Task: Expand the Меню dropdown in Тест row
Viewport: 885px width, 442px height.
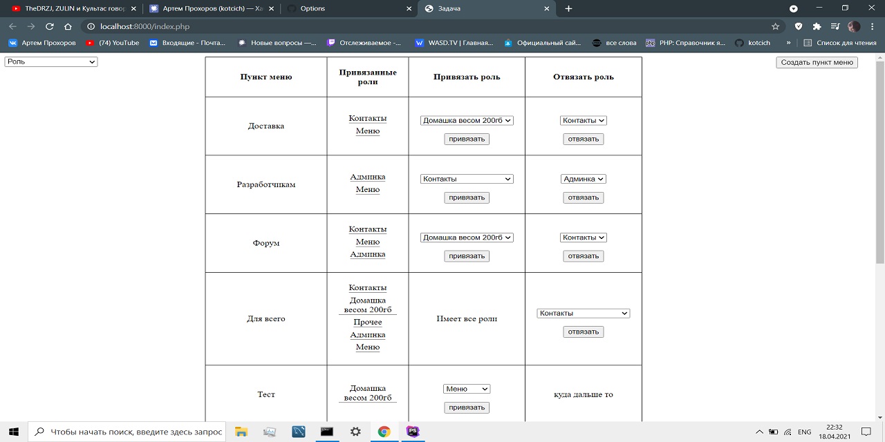Action: [467, 389]
